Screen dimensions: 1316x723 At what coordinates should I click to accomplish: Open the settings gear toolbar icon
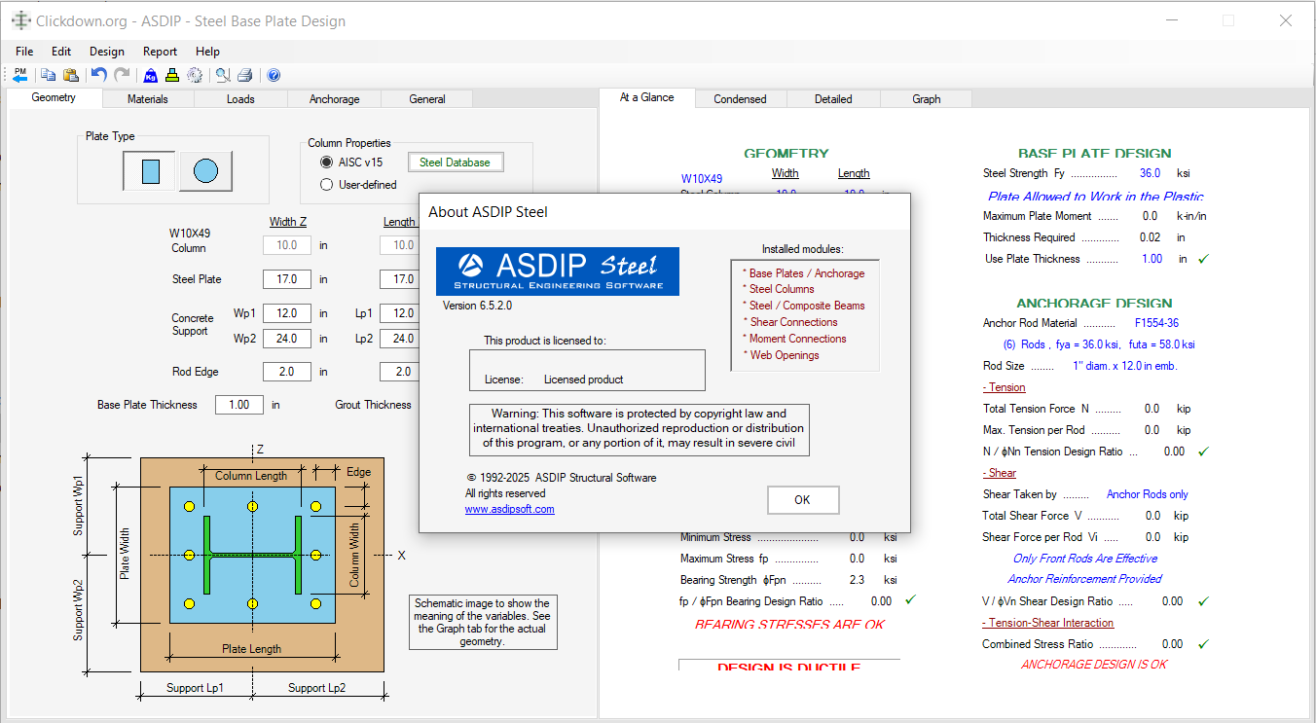[x=197, y=75]
